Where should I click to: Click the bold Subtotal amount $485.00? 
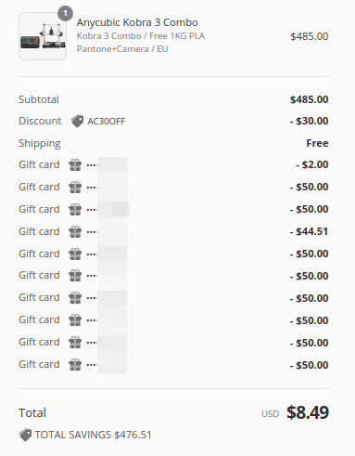(310, 99)
